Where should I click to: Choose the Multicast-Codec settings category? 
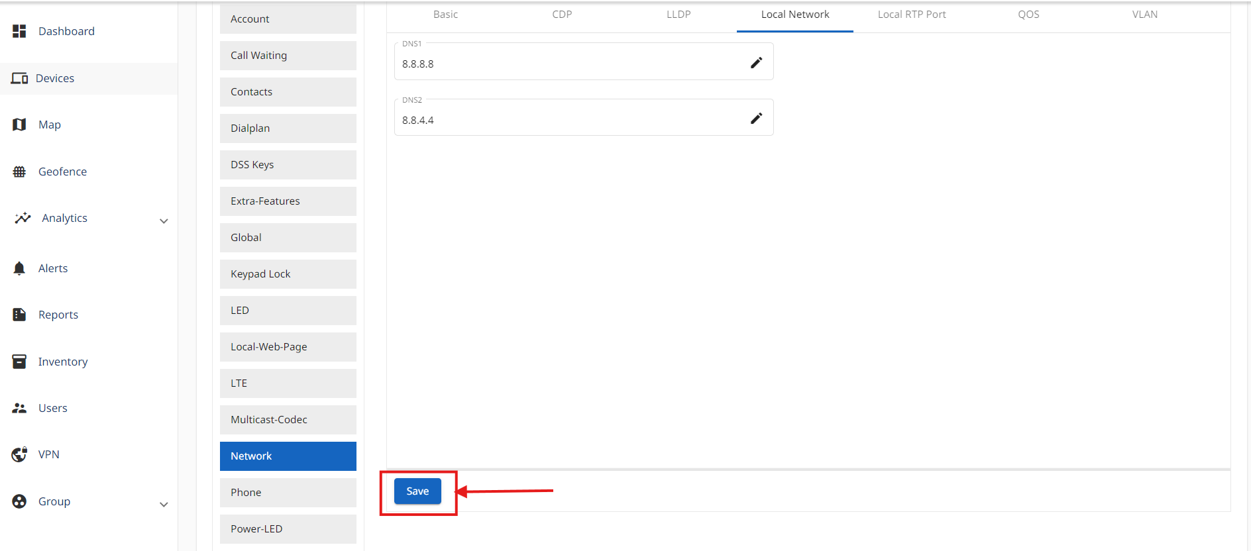click(288, 420)
